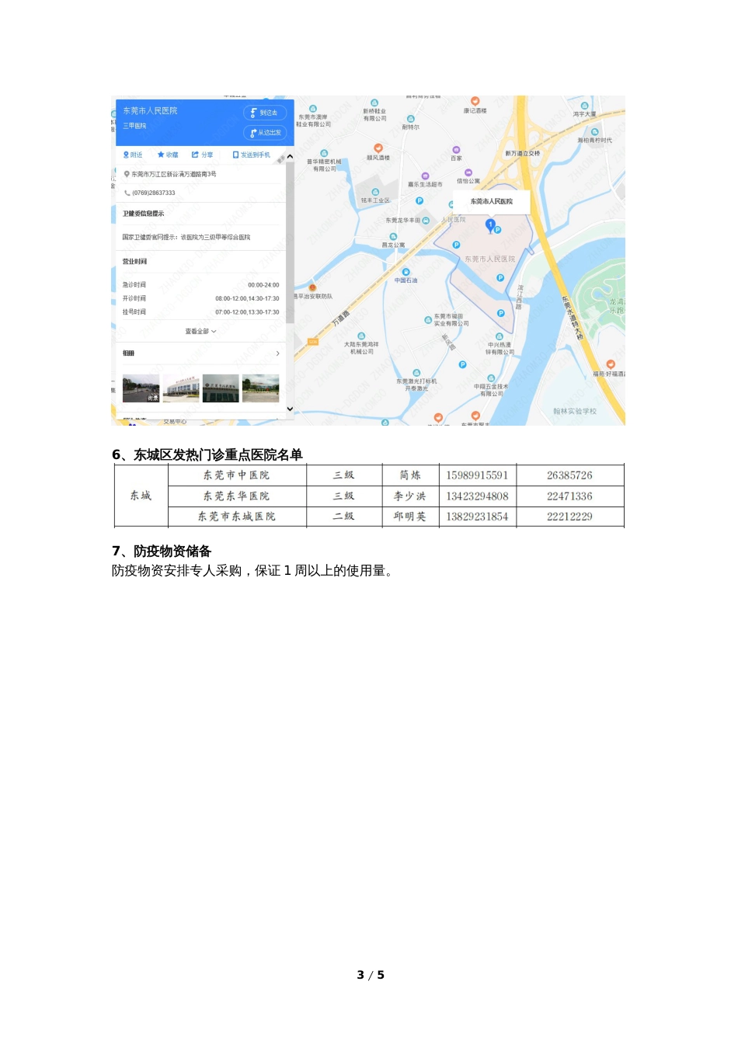Open the 街景 street view thumbnail

point(141,388)
